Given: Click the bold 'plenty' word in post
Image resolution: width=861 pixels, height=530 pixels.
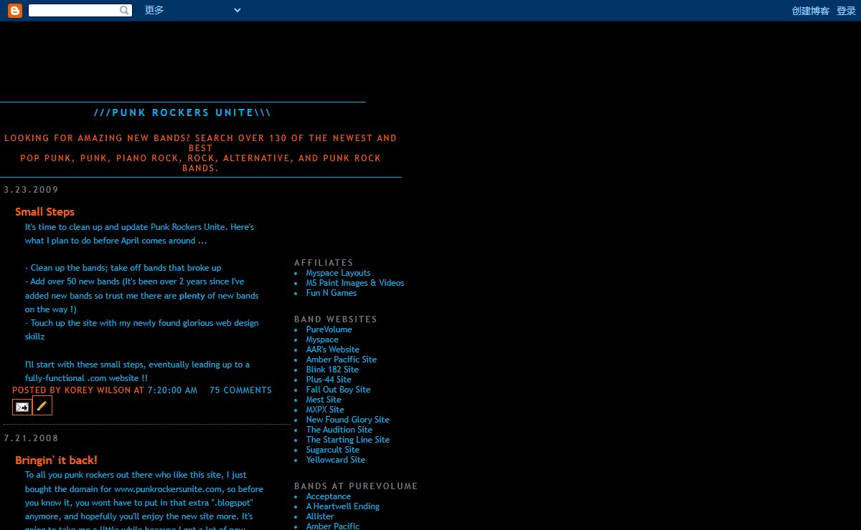Looking at the screenshot, I should pyautogui.click(x=192, y=296).
